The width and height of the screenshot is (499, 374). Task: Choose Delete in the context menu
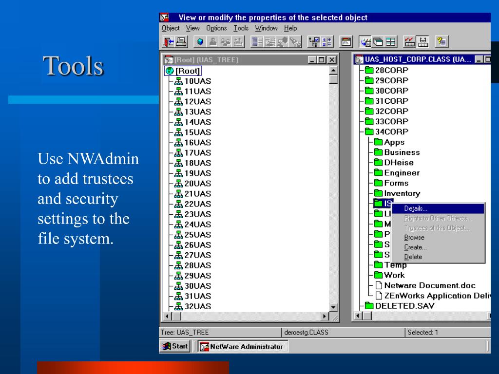[x=438, y=257]
